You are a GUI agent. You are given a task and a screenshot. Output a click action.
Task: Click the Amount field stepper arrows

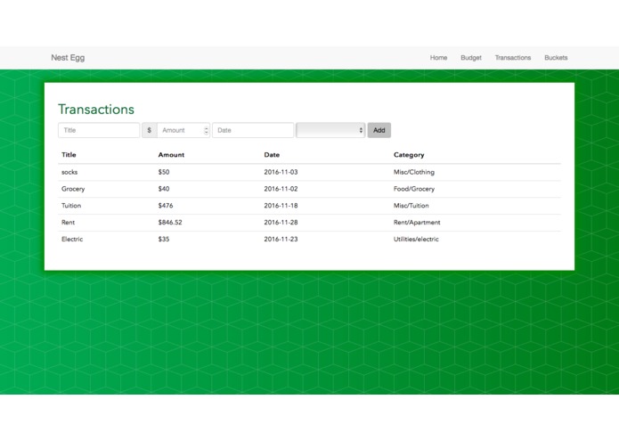pos(206,130)
